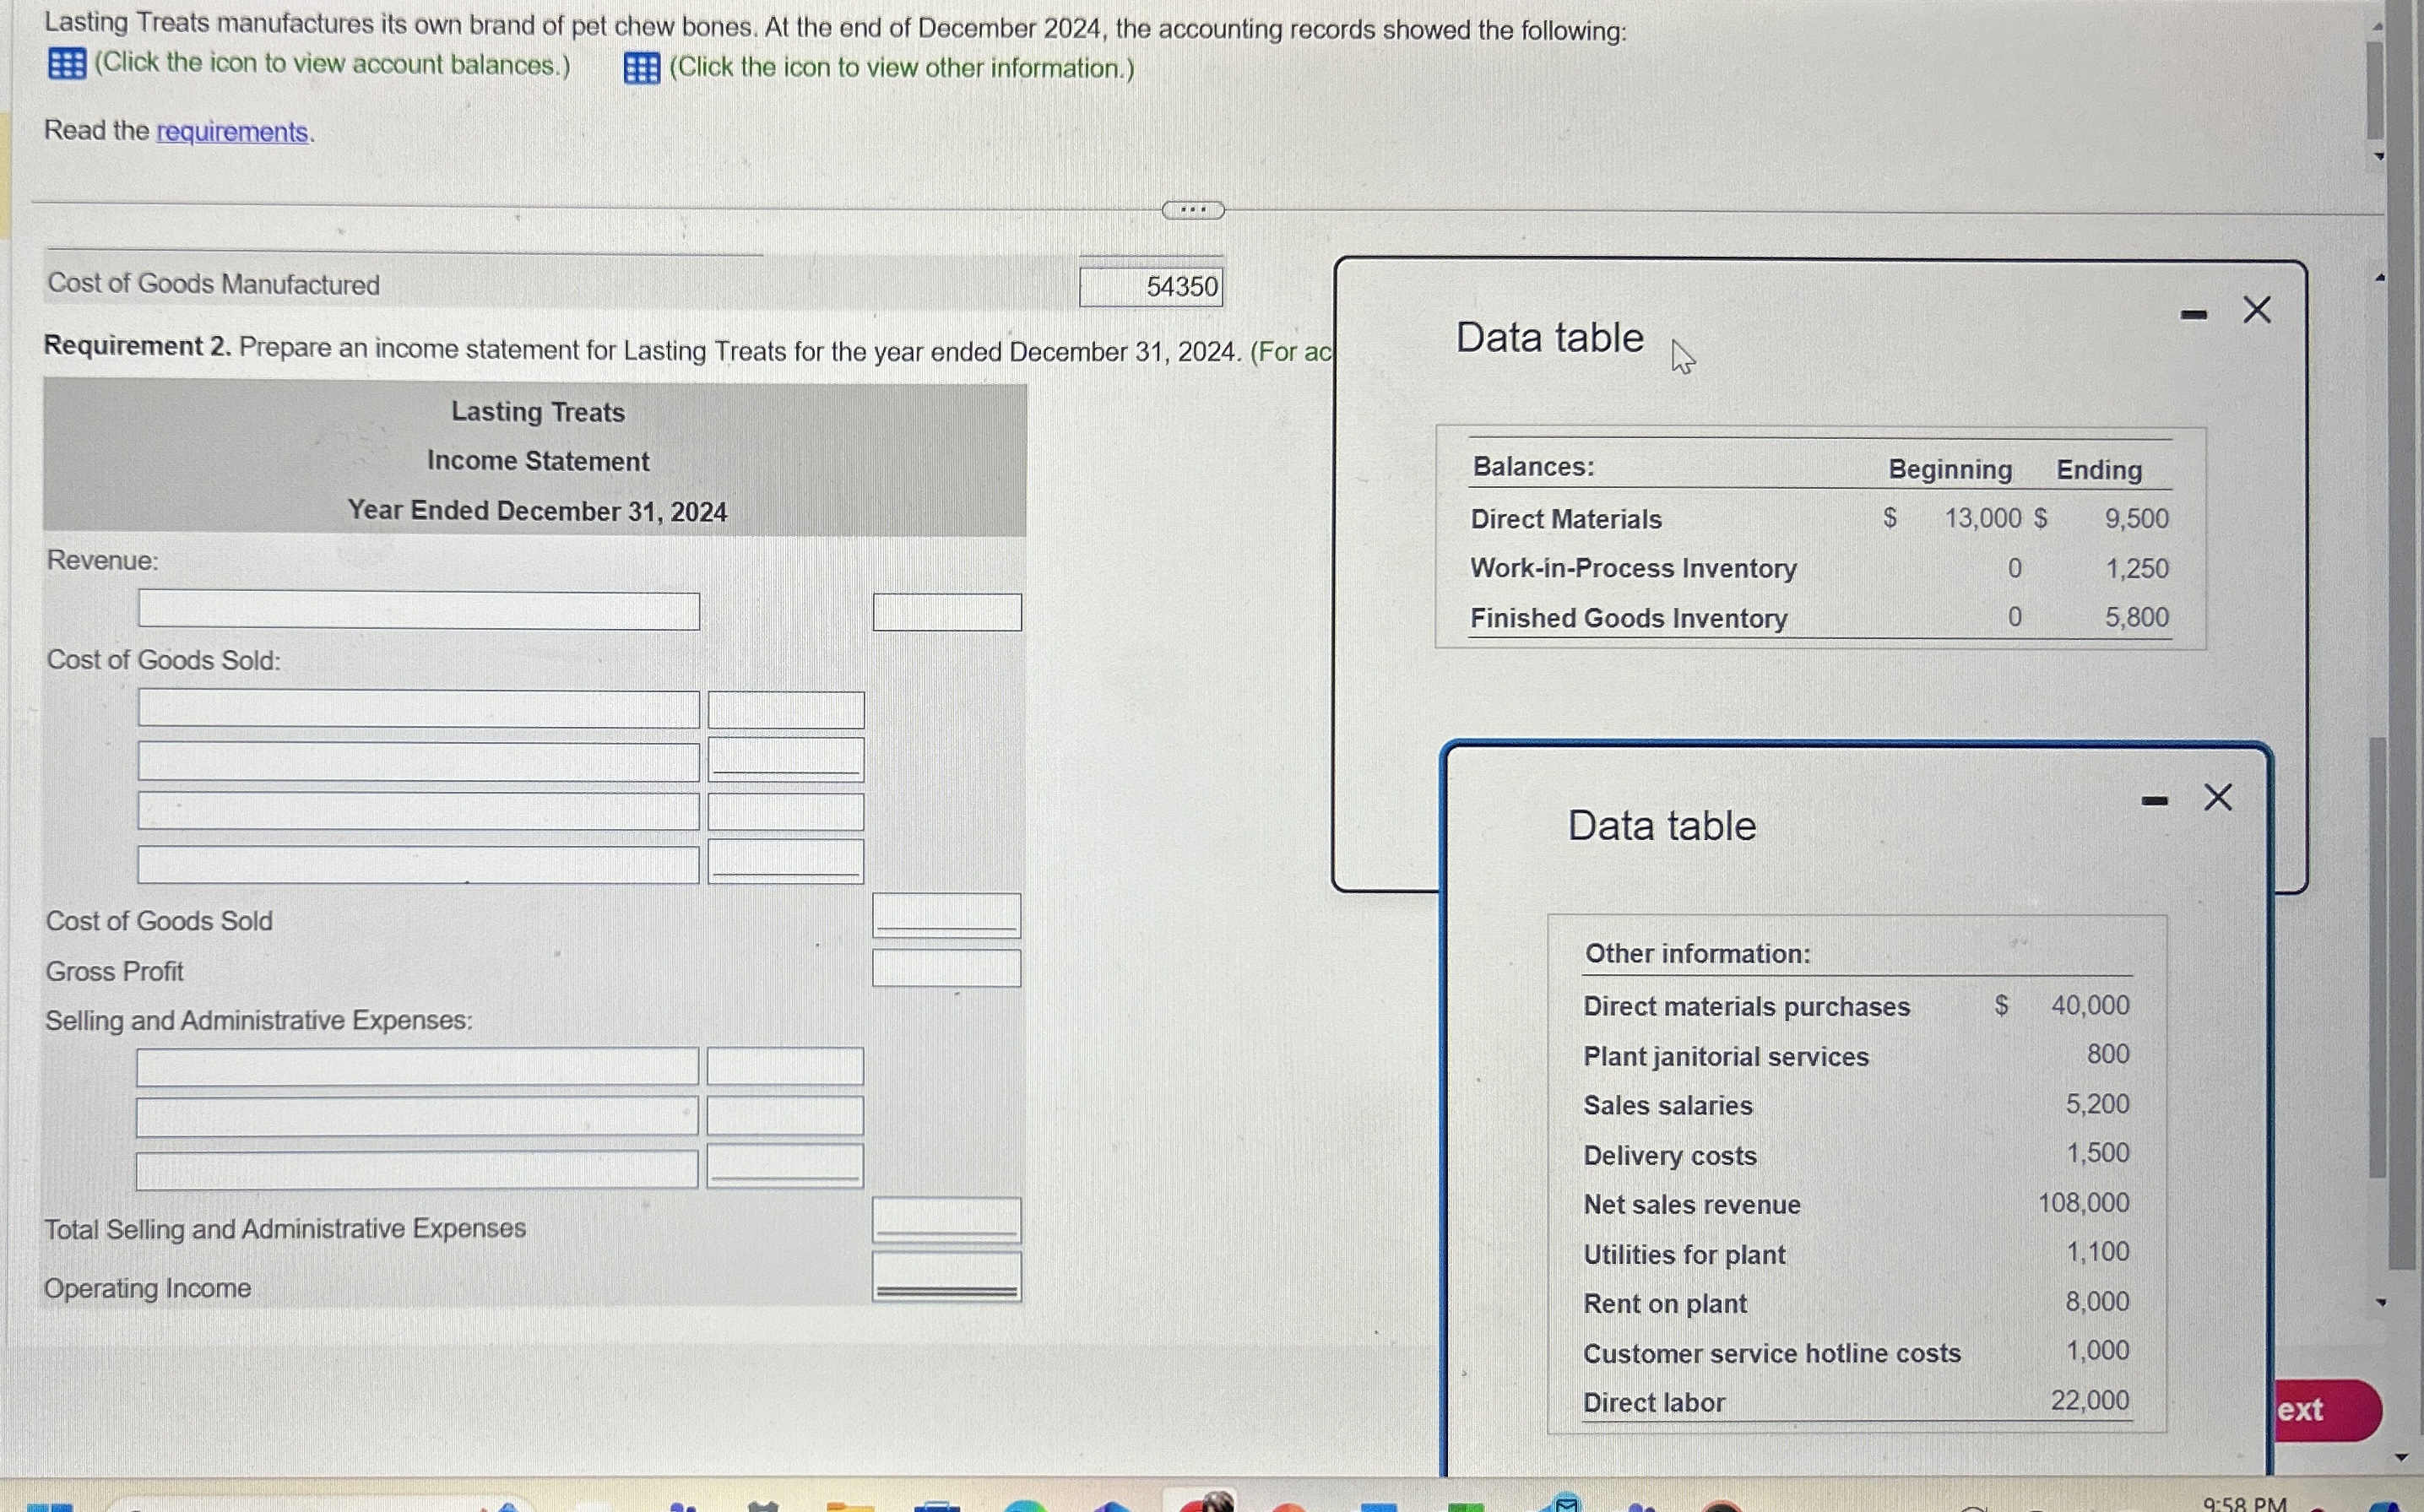Click the top problem pane scrollbar thumb
The width and height of the screenshot is (2424, 1512).
(2374, 90)
